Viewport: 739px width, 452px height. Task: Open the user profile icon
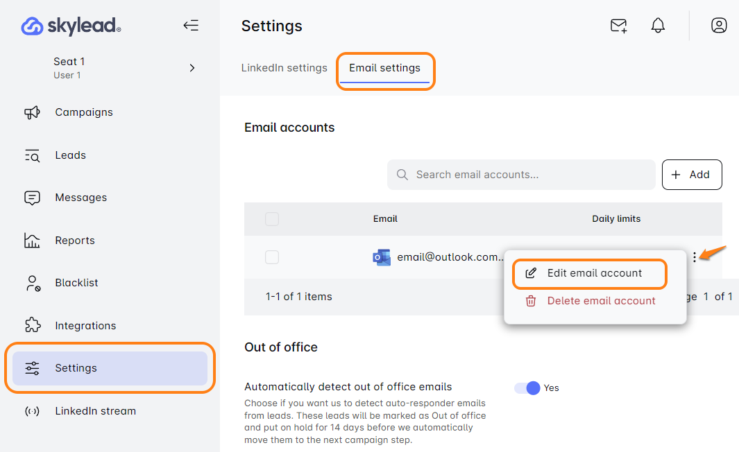719,26
